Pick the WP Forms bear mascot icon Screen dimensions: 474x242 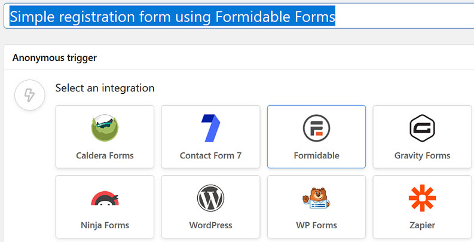coord(316,198)
